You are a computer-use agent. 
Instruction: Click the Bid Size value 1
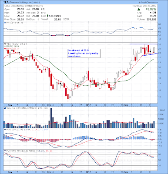[38, 19]
